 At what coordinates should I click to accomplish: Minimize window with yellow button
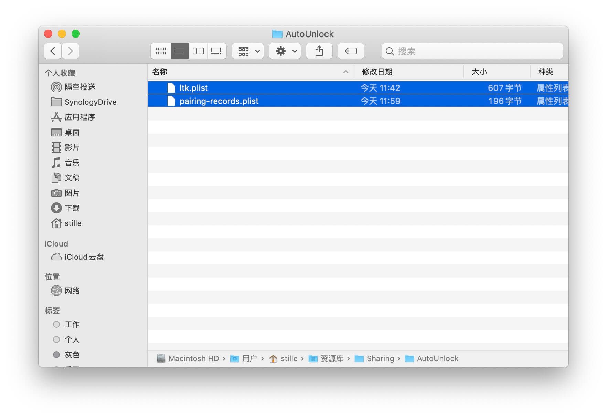point(62,34)
